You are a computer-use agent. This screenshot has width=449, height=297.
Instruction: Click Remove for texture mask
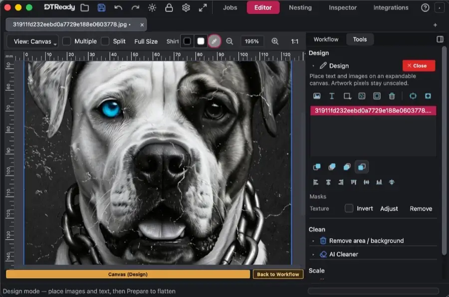[x=421, y=209]
